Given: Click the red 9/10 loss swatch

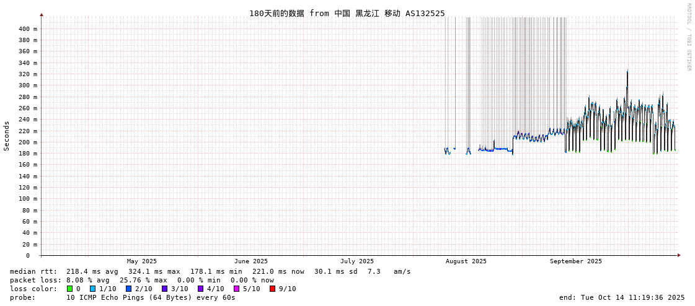Looking at the screenshot, I should [x=272, y=289].
